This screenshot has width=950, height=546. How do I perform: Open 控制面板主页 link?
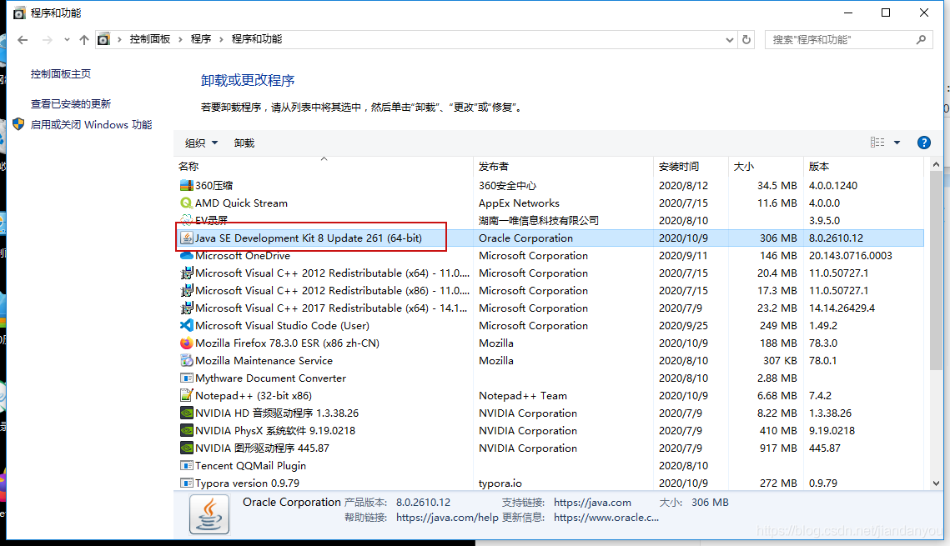tap(61, 74)
